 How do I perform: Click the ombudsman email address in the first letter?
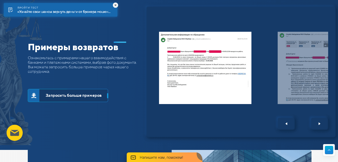(204, 75)
